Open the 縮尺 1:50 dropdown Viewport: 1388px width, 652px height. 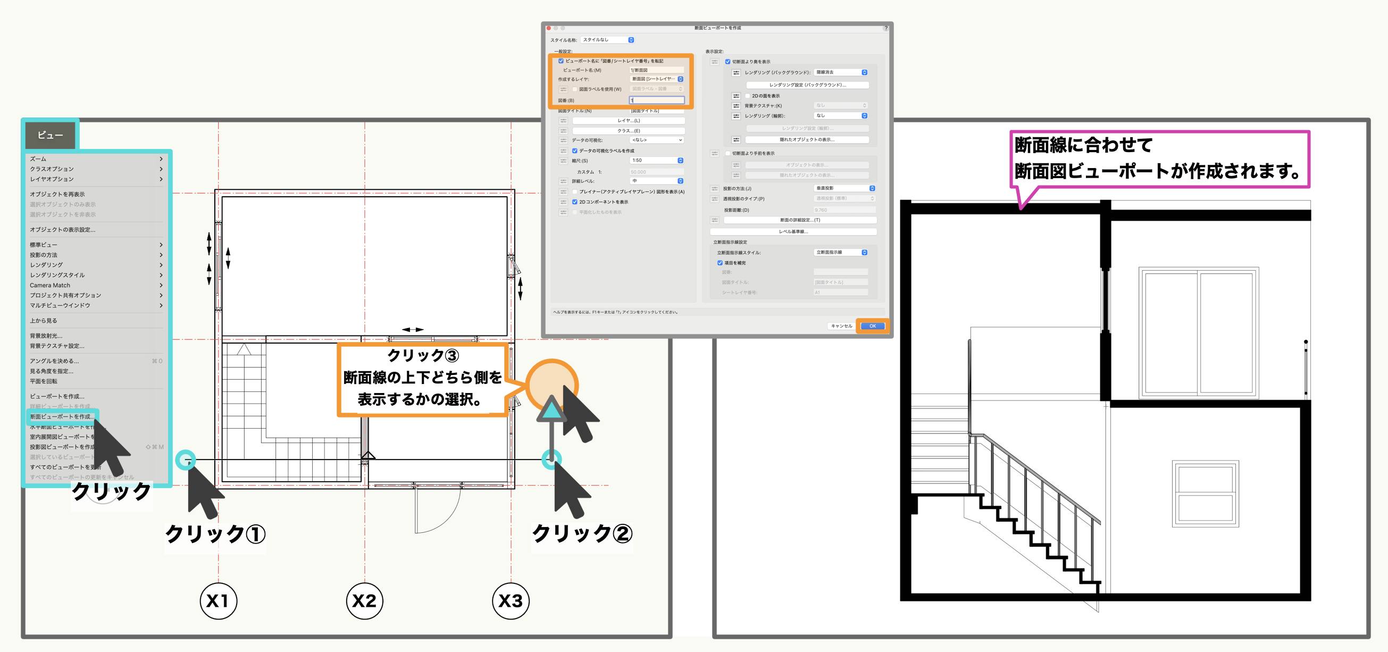click(657, 161)
